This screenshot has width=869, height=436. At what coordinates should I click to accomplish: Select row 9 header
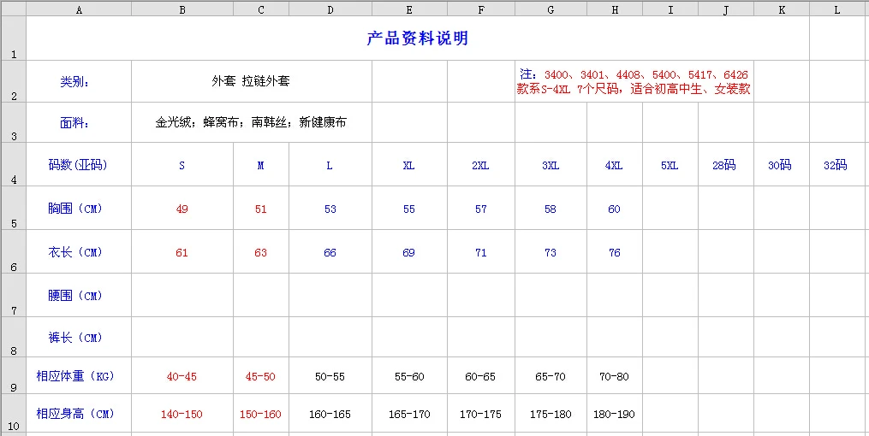pos(14,375)
